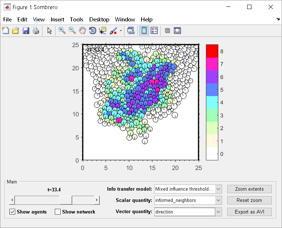Click the cyan colorbar segment labeled 4
The image size is (282, 228).
(x=212, y=103)
